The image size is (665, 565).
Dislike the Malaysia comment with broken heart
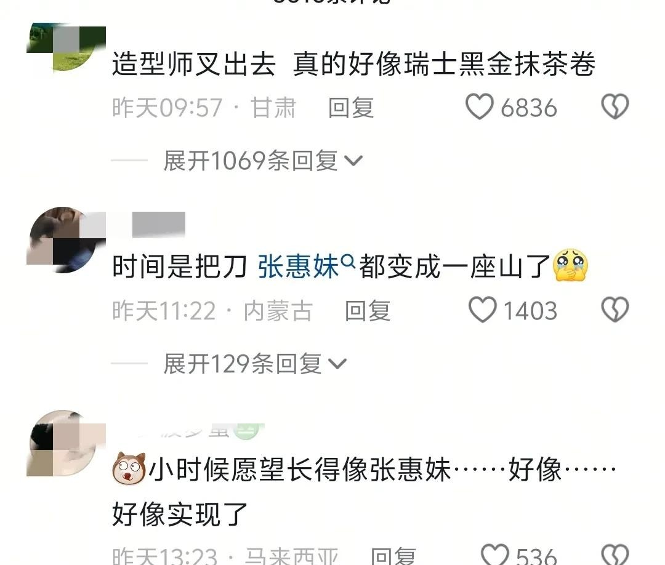[615, 555]
